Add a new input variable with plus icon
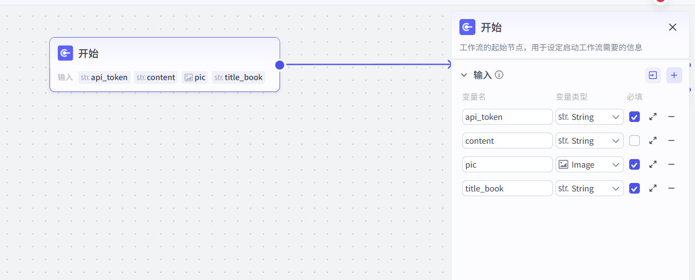This screenshot has width=695, height=280. [674, 75]
